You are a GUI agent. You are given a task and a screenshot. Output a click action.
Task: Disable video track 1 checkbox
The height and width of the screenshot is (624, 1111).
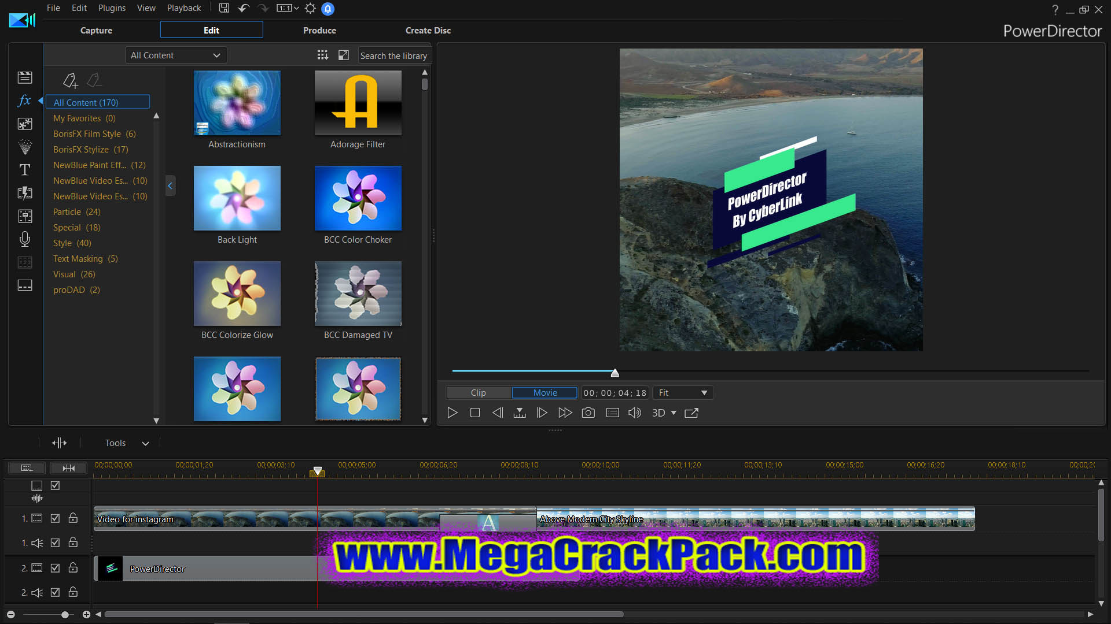[x=55, y=518]
